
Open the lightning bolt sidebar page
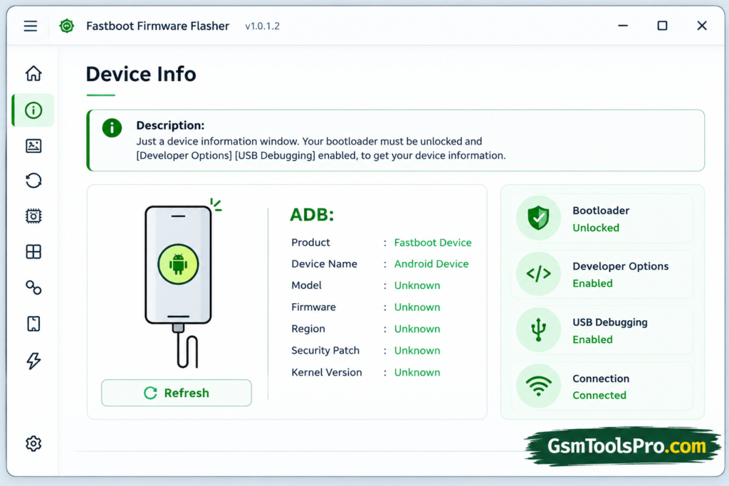(33, 361)
